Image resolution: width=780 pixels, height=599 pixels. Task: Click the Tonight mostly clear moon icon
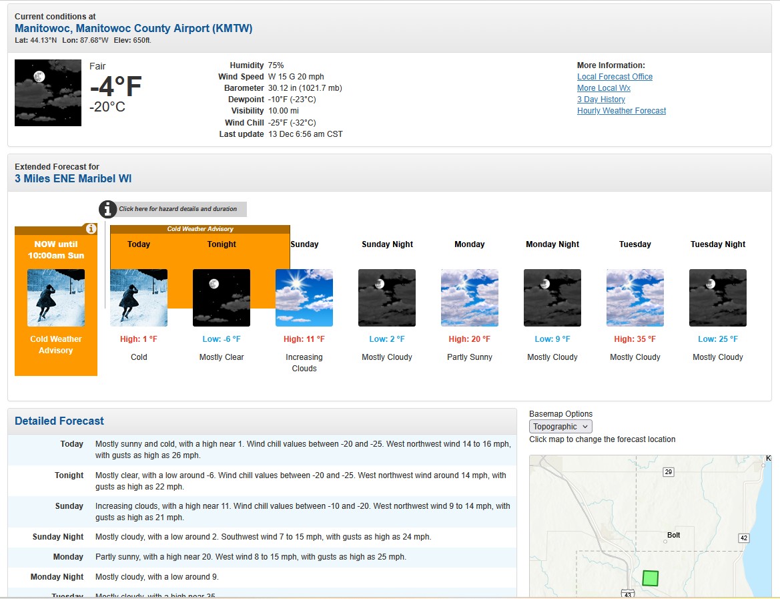point(222,298)
